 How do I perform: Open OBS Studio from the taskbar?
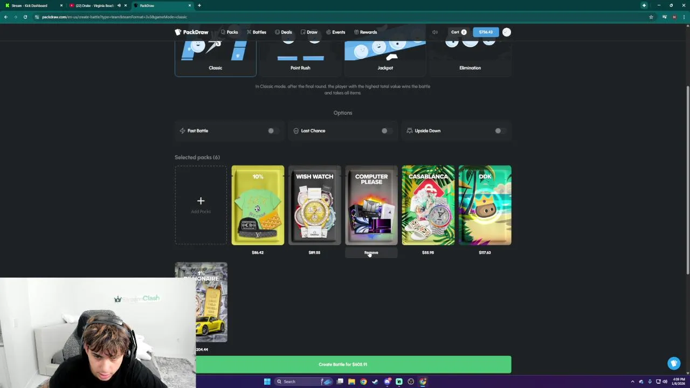tap(411, 382)
